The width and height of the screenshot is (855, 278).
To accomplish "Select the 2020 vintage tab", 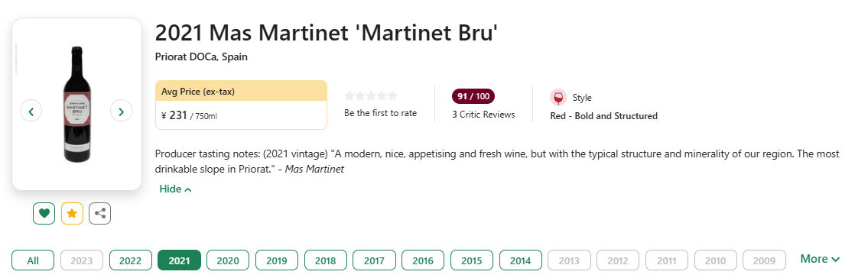I will point(228,260).
